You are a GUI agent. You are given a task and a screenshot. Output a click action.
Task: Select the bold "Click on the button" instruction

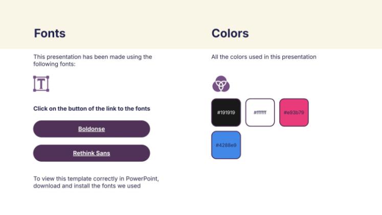click(x=92, y=109)
